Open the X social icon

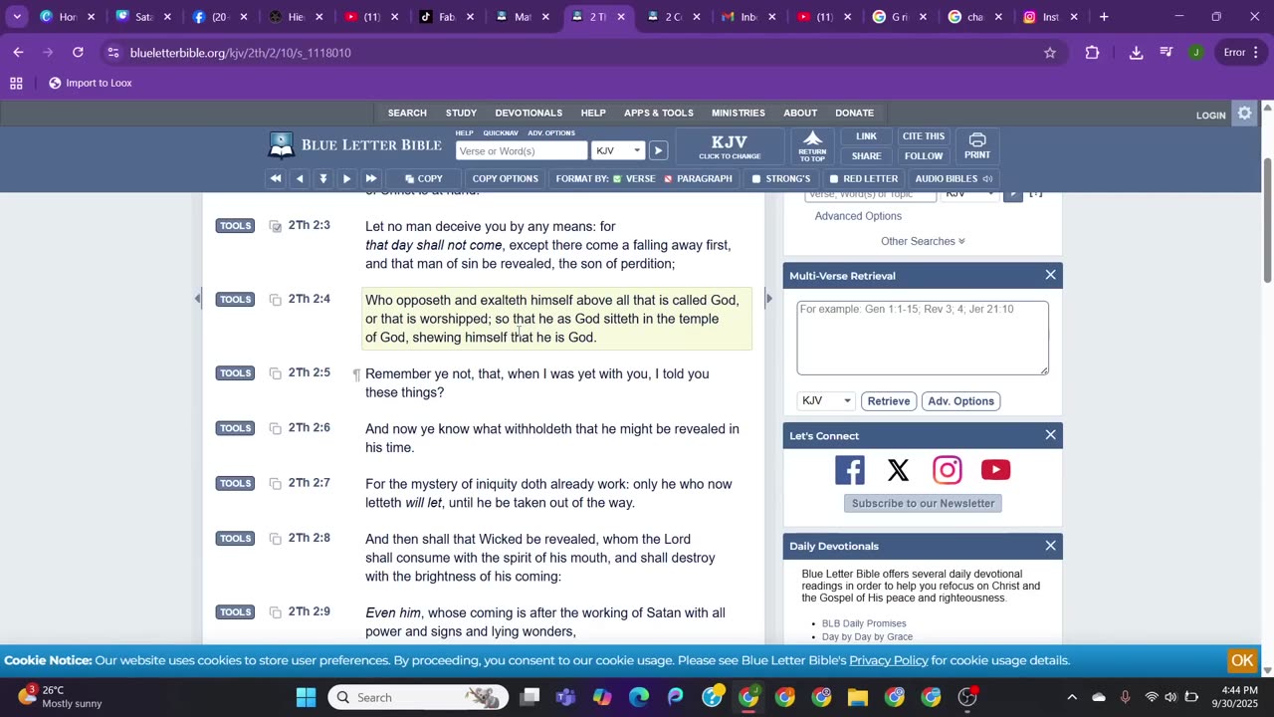898,470
